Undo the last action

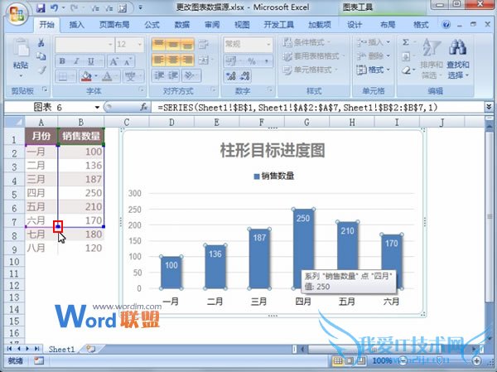[54, 8]
